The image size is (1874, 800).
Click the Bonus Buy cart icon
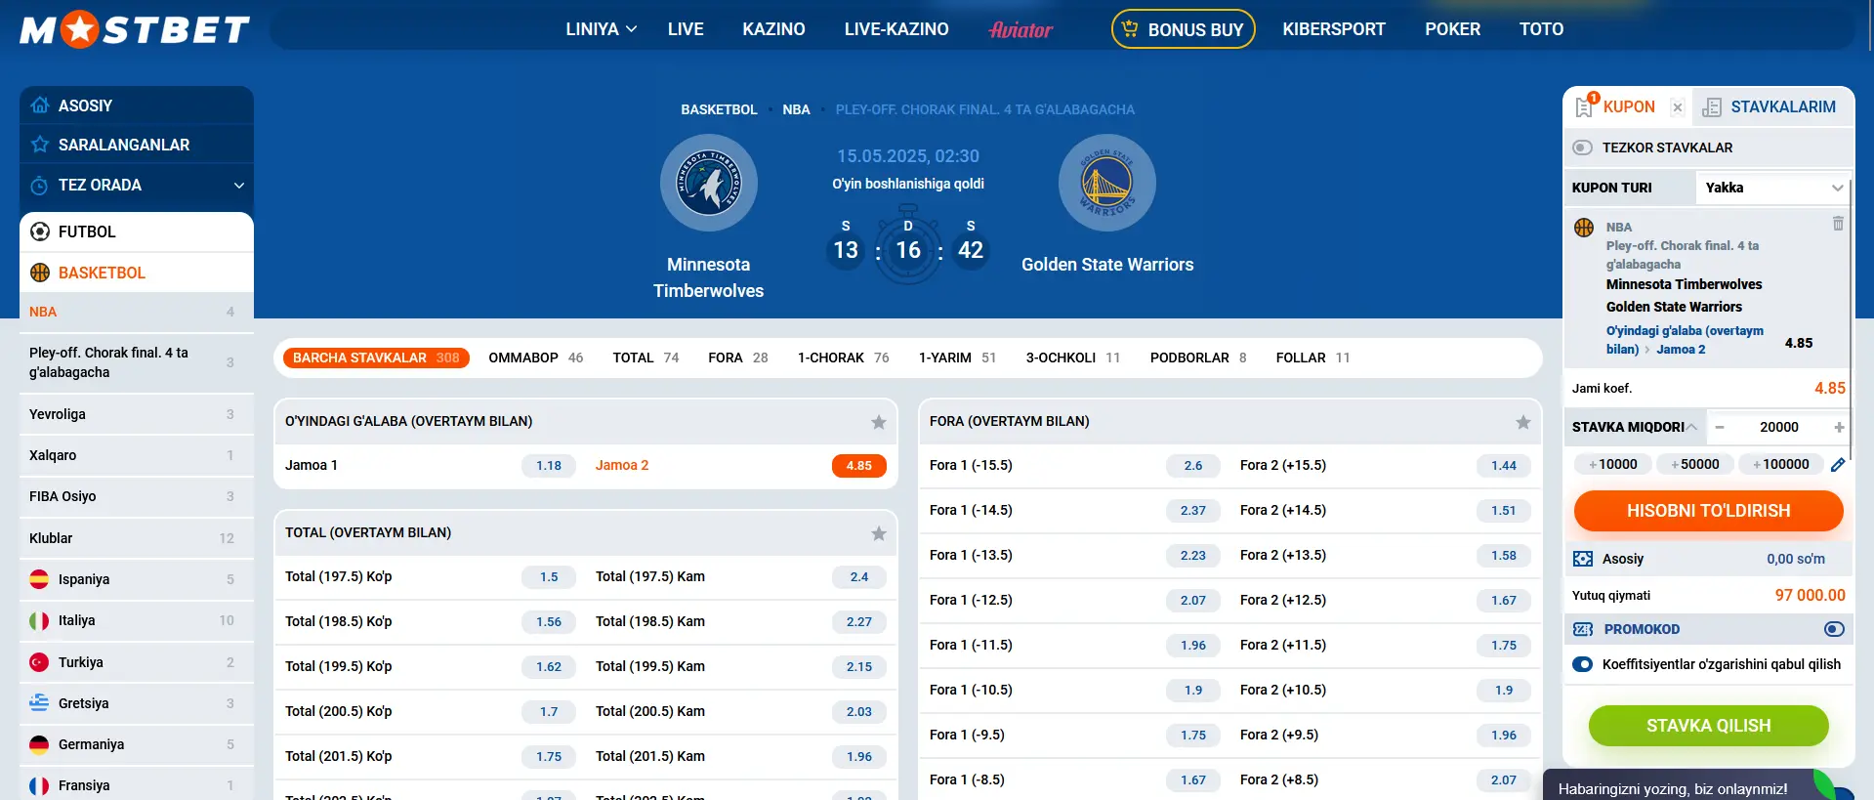(1130, 29)
